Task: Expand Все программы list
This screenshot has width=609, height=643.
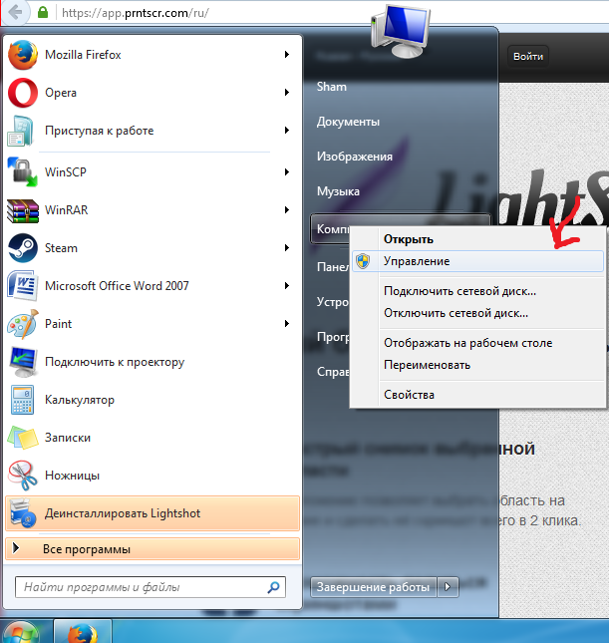Action: (x=86, y=549)
